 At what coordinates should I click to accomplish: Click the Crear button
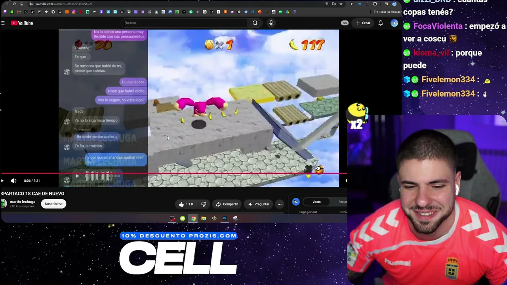pyautogui.click(x=363, y=23)
